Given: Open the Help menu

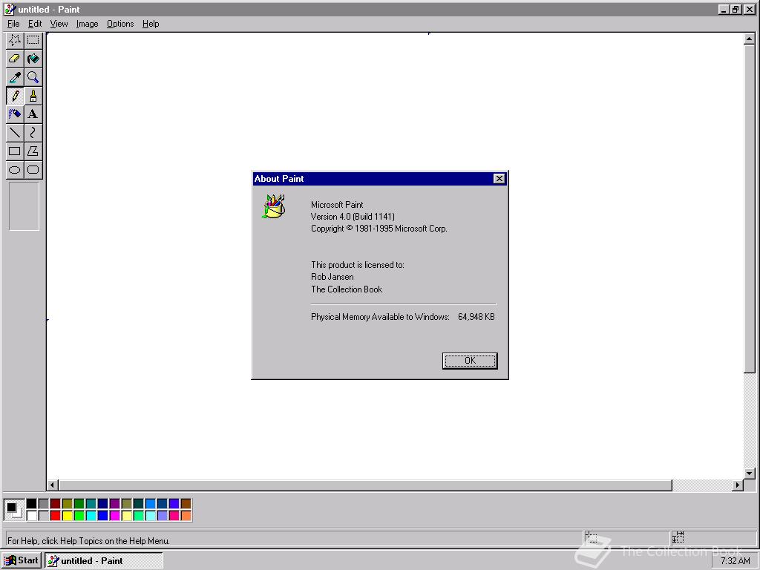Looking at the screenshot, I should [151, 24].
